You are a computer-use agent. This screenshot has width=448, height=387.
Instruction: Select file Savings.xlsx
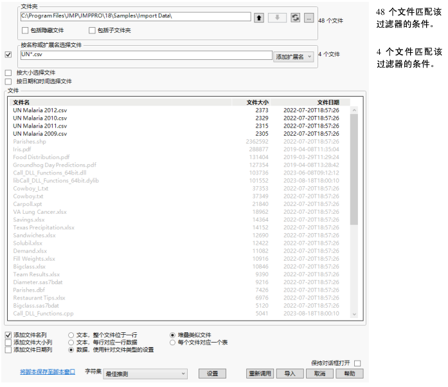coord(29,220)
